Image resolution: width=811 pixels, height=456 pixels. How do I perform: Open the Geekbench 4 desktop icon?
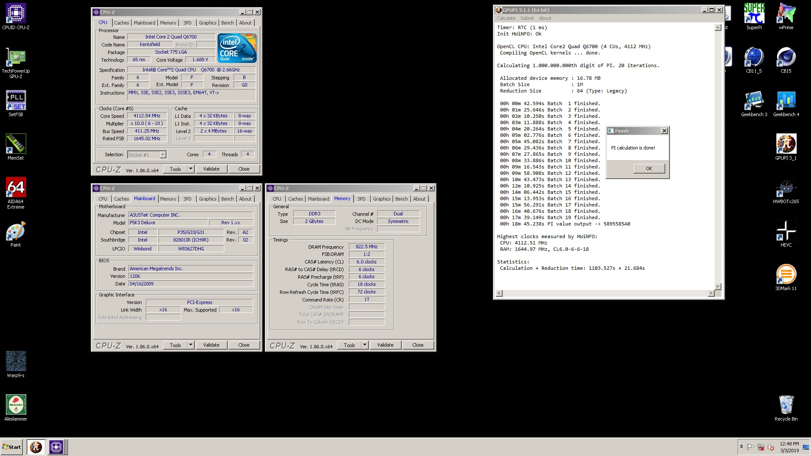pyautogui.click(x=786, y=104)
